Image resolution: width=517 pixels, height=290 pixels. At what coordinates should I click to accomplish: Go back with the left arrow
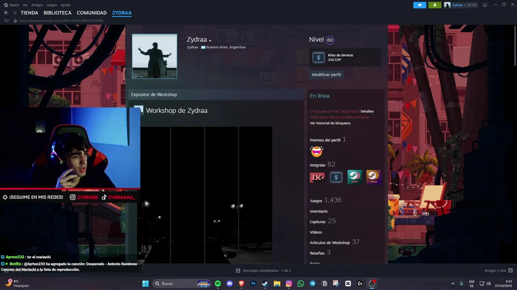[x=6, y=13]
